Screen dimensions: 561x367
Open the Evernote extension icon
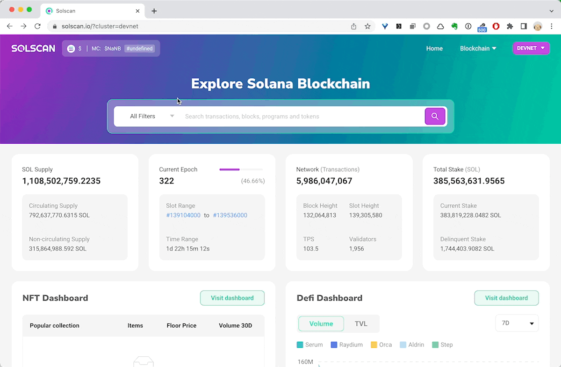[454, 26]
